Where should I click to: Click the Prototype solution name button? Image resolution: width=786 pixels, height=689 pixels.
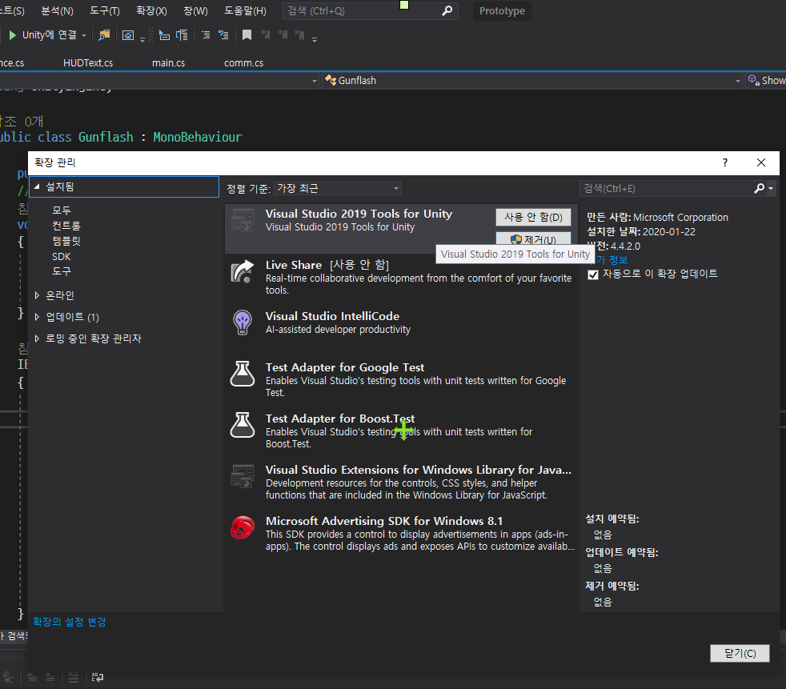click(x=502, y=11)
